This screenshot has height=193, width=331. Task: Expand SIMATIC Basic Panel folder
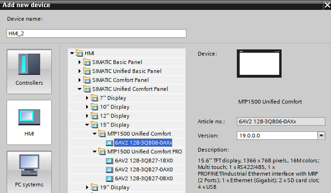[x=80, y=62]
